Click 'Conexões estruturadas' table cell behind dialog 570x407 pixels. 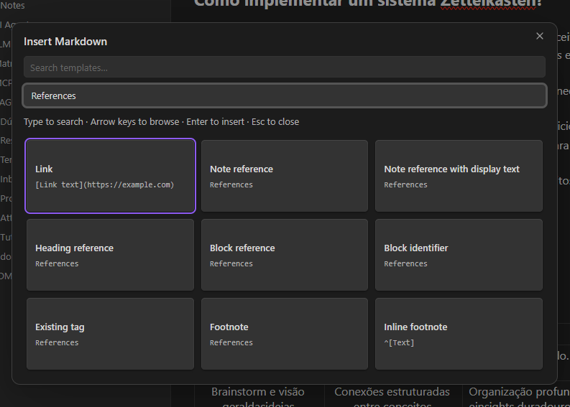[x=392, y=396]
